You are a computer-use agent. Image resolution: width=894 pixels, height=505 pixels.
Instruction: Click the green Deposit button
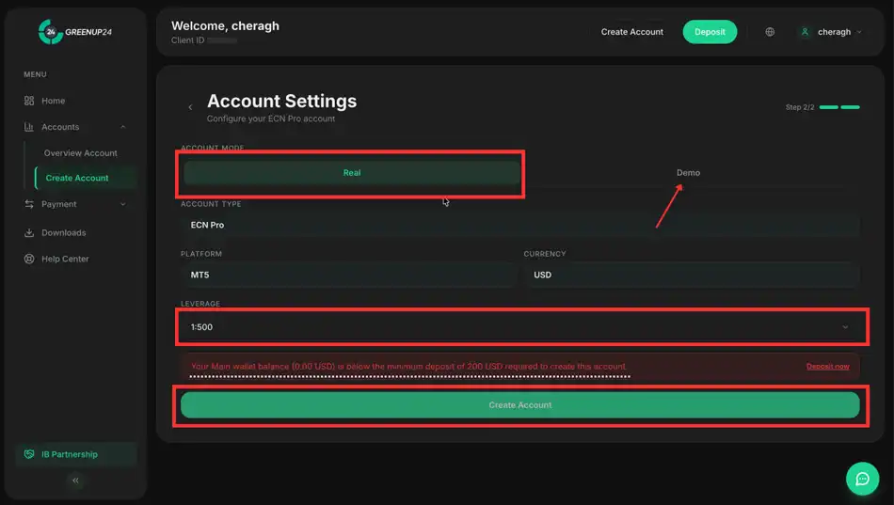pos(710,32)
